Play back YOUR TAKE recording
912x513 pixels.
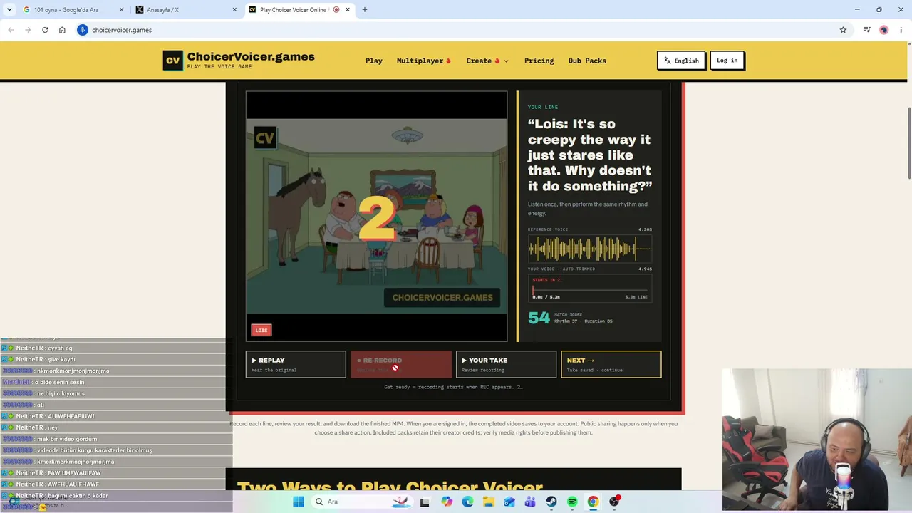[506, 364]
